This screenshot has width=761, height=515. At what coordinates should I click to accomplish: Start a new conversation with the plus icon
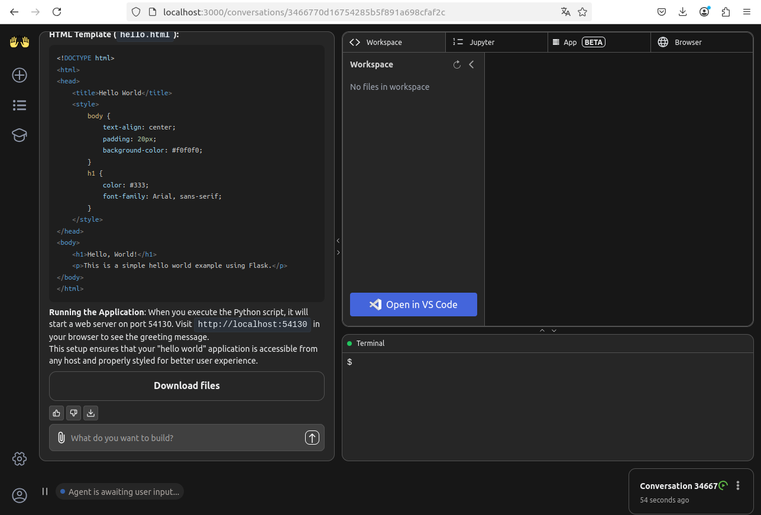[19, 75]
